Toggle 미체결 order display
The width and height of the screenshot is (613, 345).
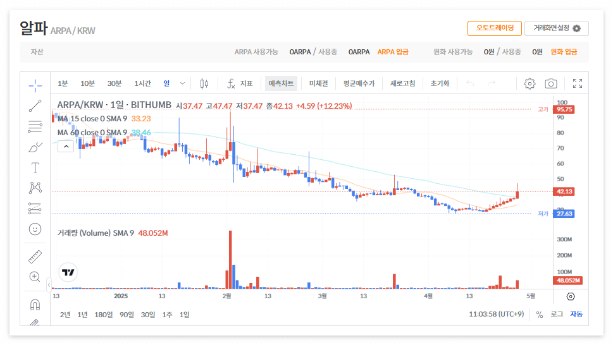click(318, 83)
